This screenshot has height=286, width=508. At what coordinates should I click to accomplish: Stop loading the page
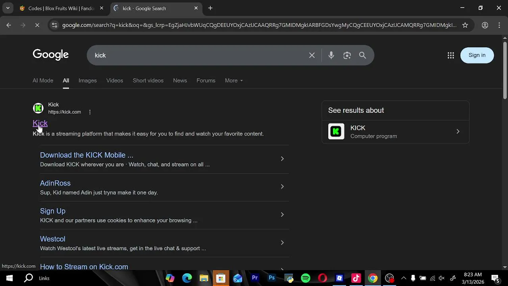[37, 25]
